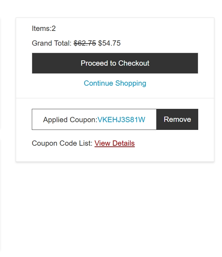222x257 pixels.
Task: Click the lower panel edge at far left
Action: pos(0,193)
